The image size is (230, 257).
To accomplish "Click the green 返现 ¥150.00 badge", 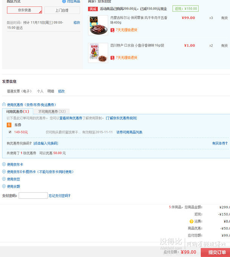I will click(x=186, y=9).
